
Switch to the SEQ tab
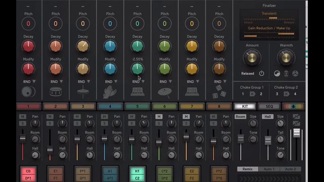point(269,107)
